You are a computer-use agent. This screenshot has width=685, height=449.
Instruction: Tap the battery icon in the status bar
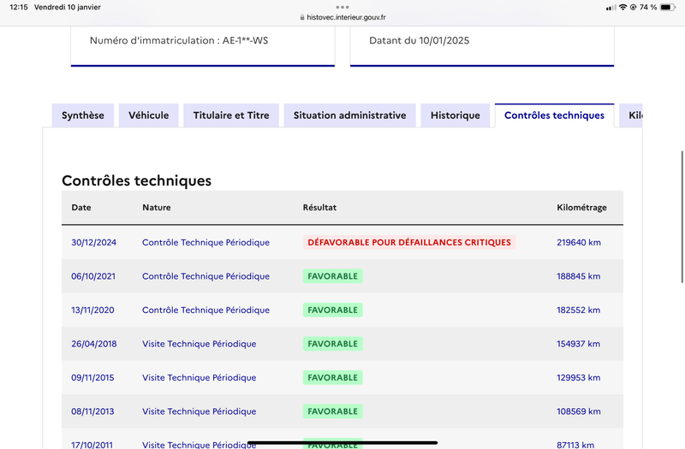tap(668, 7)
